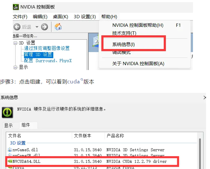210x169 pixels.
Task: Open the back history dropdown arrow
Action: (x=37, y=27)
